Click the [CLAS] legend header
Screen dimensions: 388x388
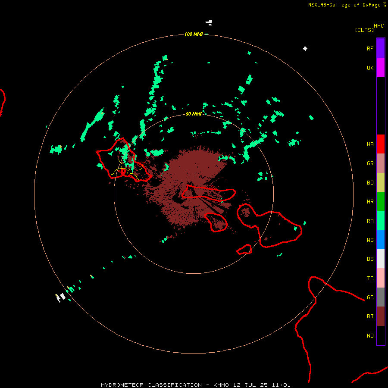coord(364,30)
